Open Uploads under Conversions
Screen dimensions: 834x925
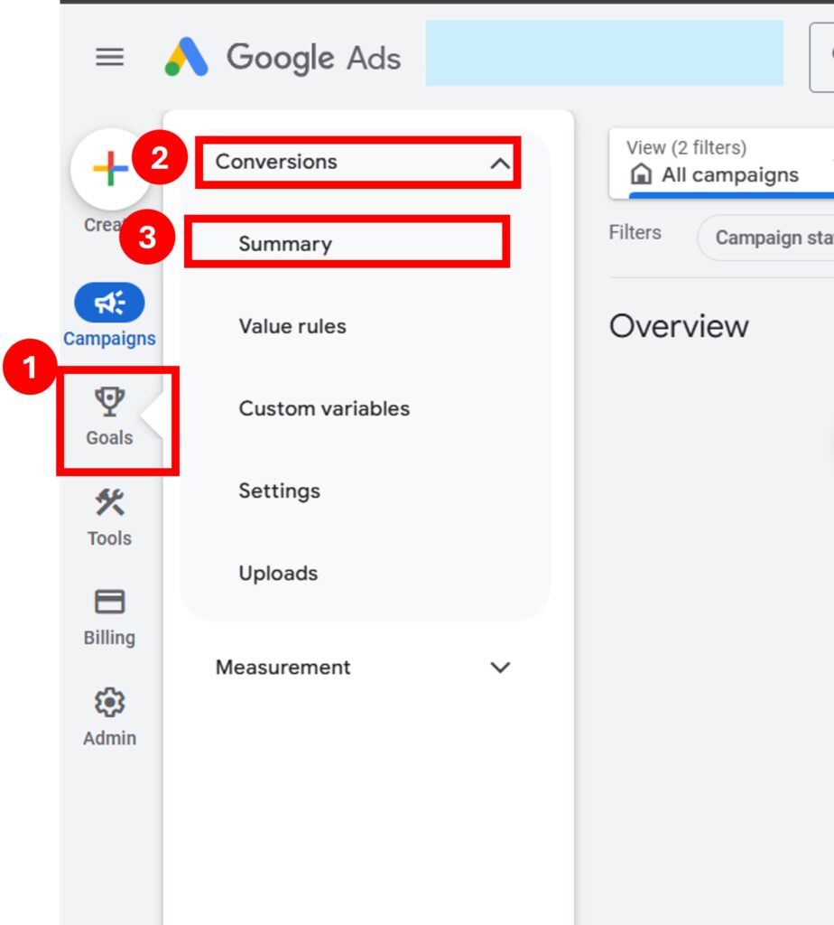pos(278,574)
